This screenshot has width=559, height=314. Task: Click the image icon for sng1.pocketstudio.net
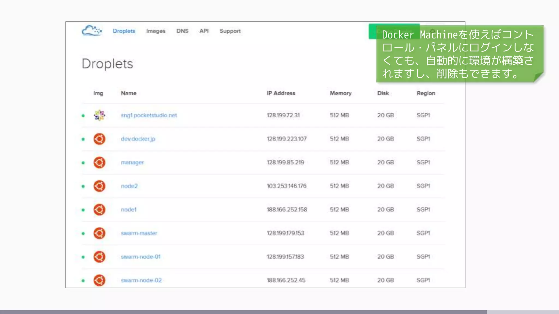99,115
